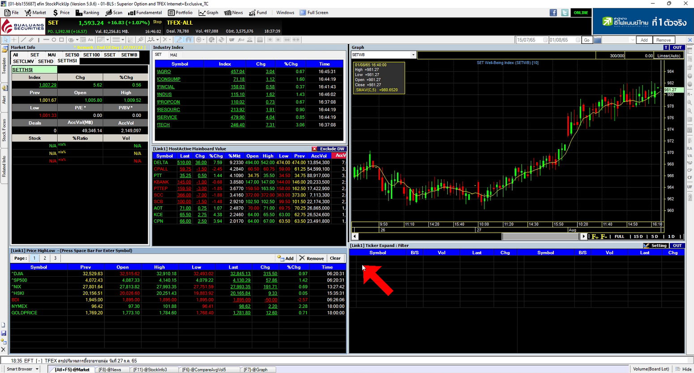Click the T button in Graph header
The image size is (694, 373).
pyautogui.click(x=666, y=47)
